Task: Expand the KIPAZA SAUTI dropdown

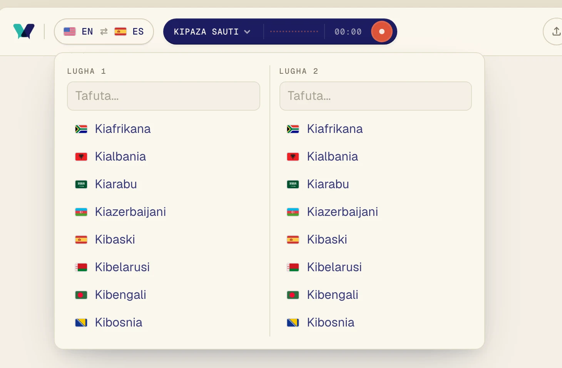Action: pyautogui.click(x=212, y=31)
